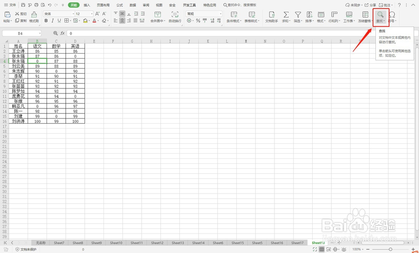The image size is (419, 253).
Task: Click the Not Synced (未同步) cloud button
Action: pyautogui.click(x=354, y=5)
